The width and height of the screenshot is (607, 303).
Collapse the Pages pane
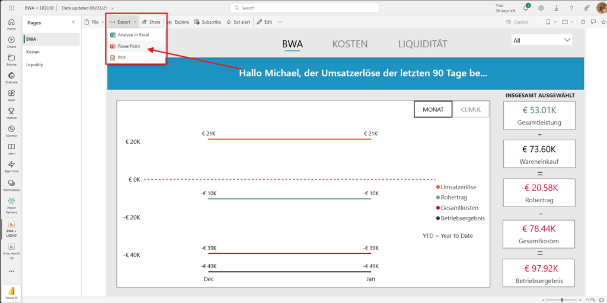tap(73, 22)
